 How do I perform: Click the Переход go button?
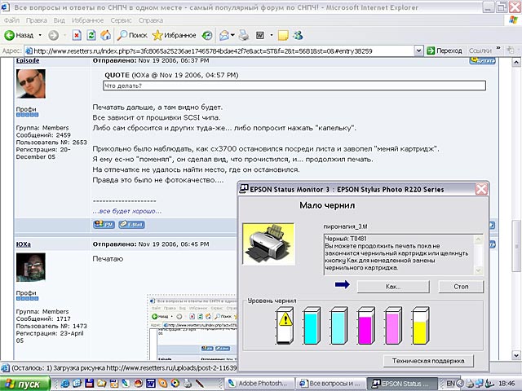[x=445, y=51]
